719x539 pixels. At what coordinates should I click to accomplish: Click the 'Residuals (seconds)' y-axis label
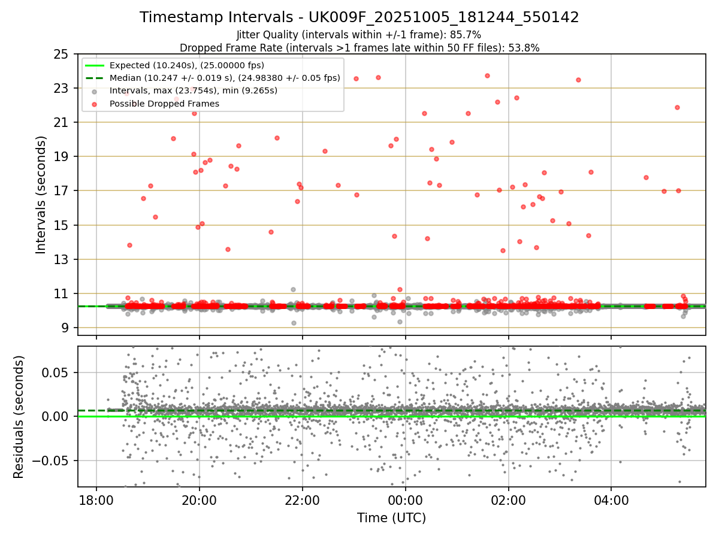coord(19,417)
